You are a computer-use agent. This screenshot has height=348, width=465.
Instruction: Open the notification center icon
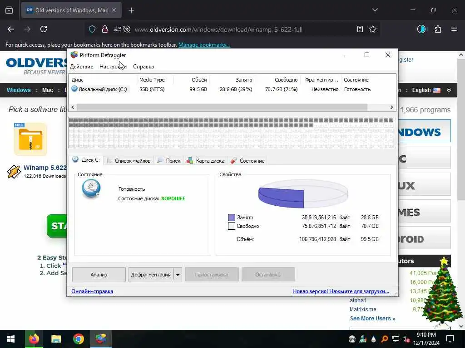[x=450, y=339]
